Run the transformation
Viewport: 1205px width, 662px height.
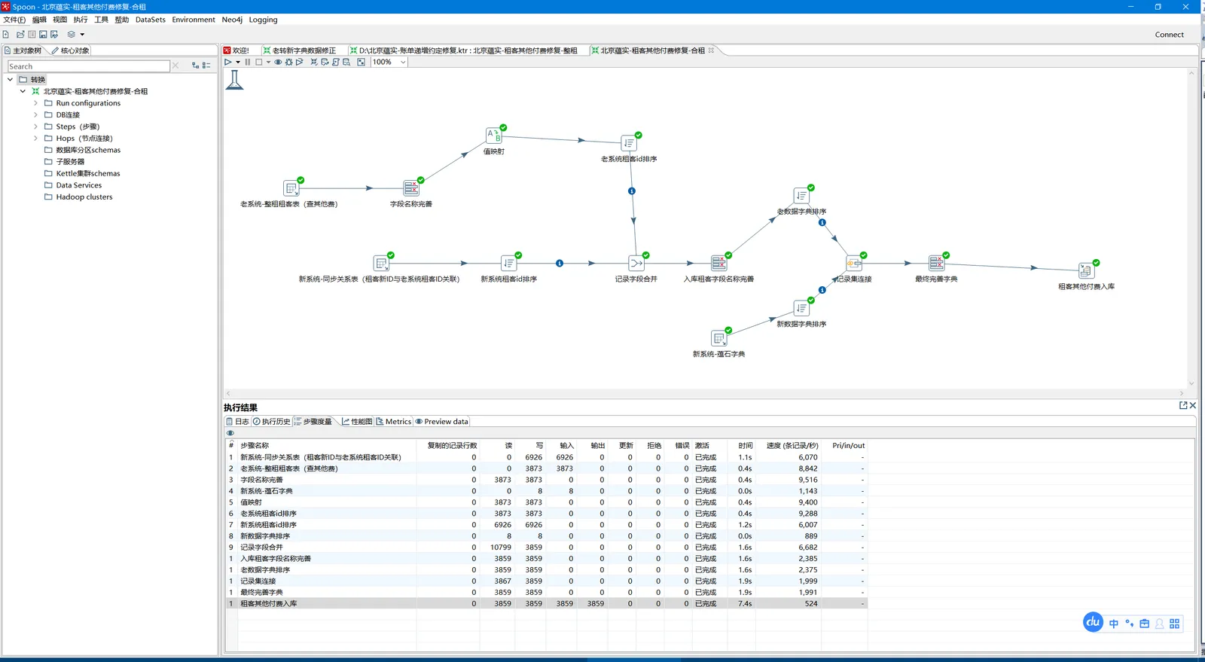coord(227,62)
